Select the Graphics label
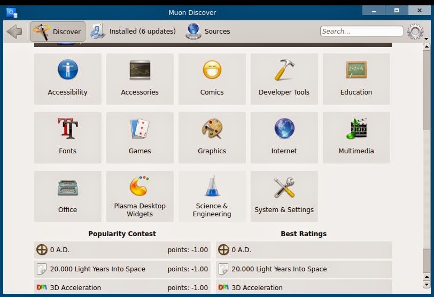This screenshot has width=434, height=297. click(212, 151)
